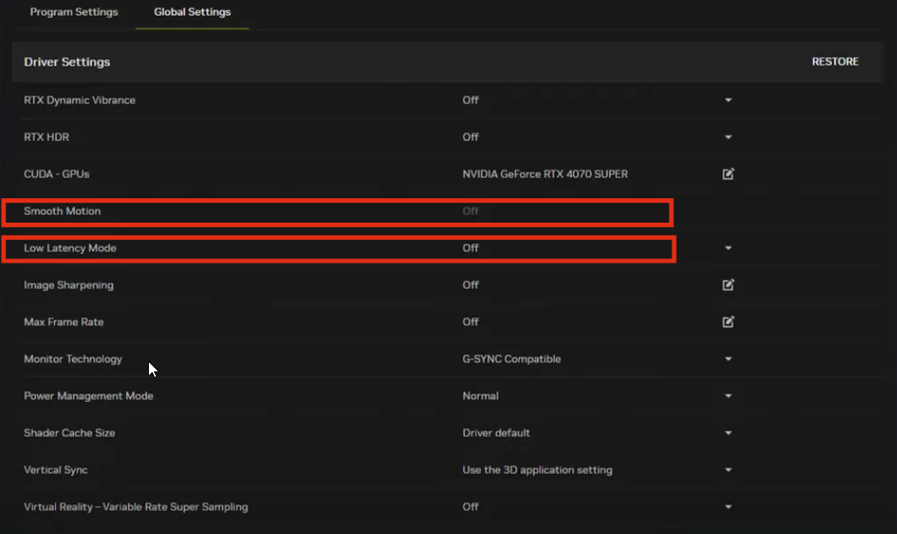897x534 pixels.
Task: Click the Use the 3D application setting value
Action: pos(536,470)
